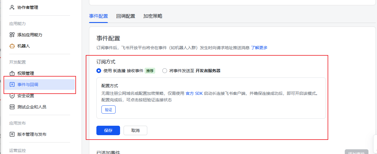
Task: Click the 已添加事件 heading
Action: [x=108, y=152]
